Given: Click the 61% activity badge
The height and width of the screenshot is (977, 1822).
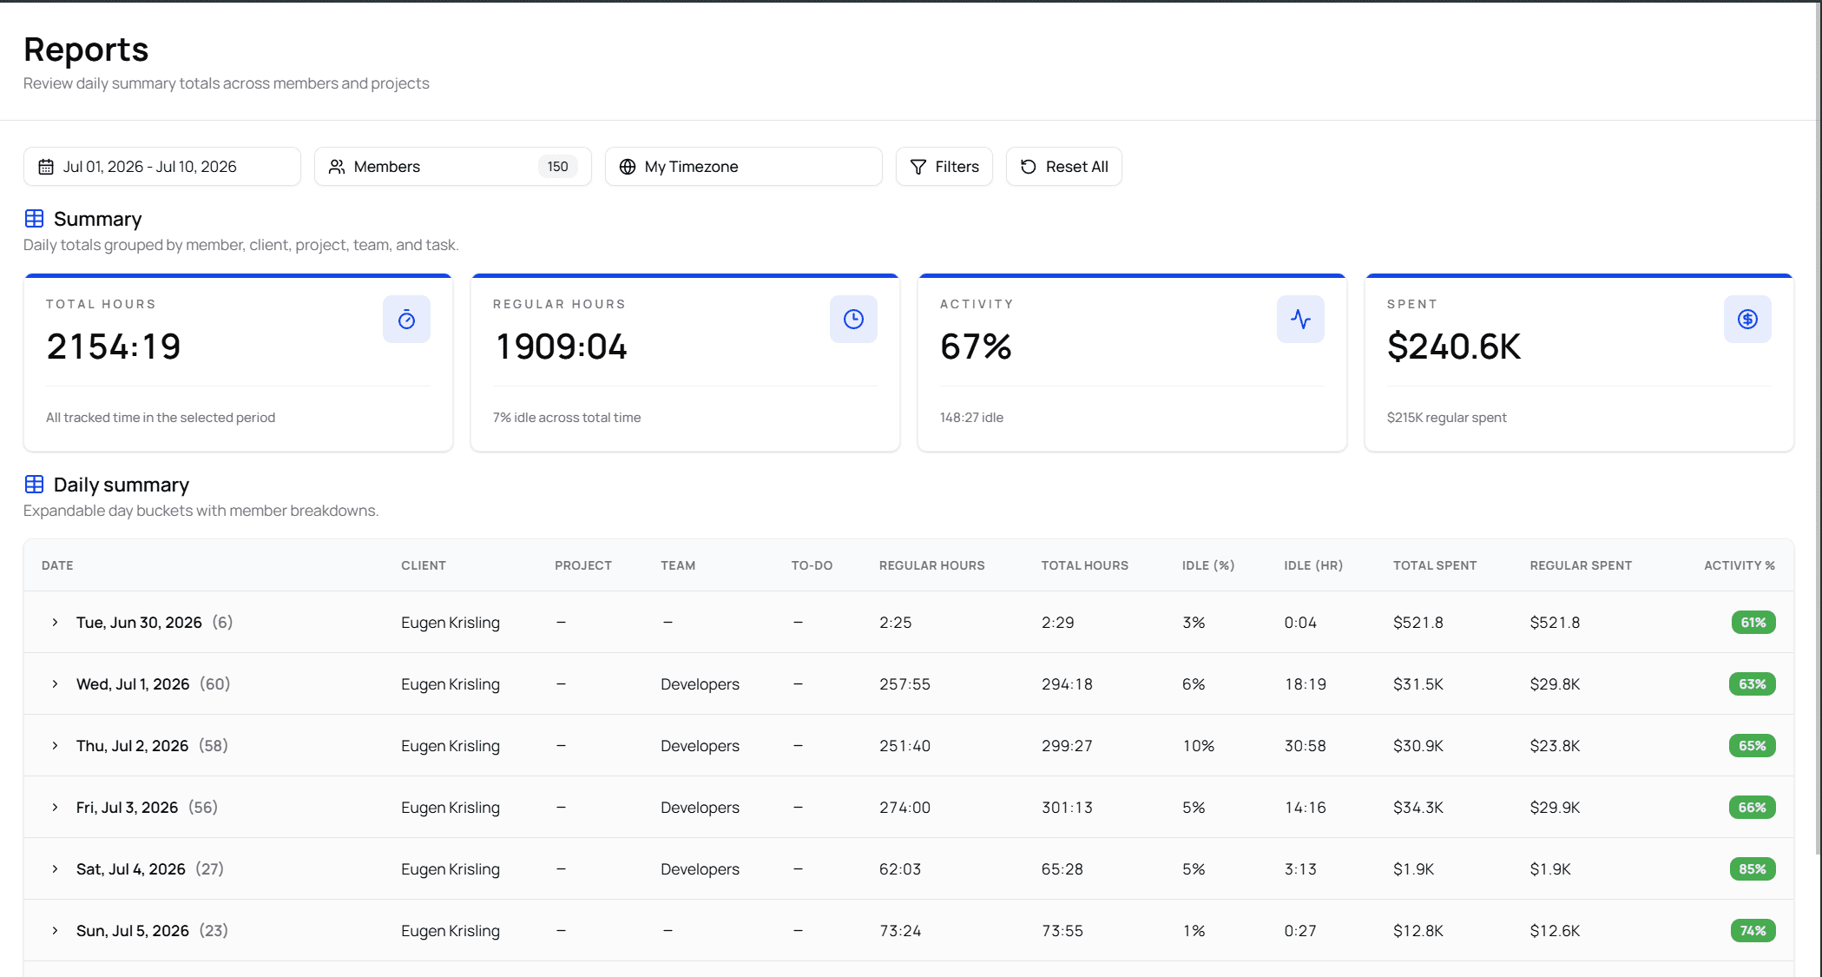Looking at the screenshot, I should [x=1753, y=622].
